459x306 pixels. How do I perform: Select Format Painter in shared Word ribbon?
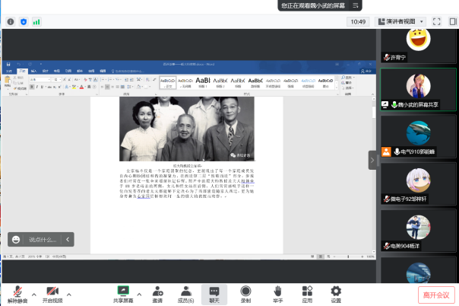point(20,88)
